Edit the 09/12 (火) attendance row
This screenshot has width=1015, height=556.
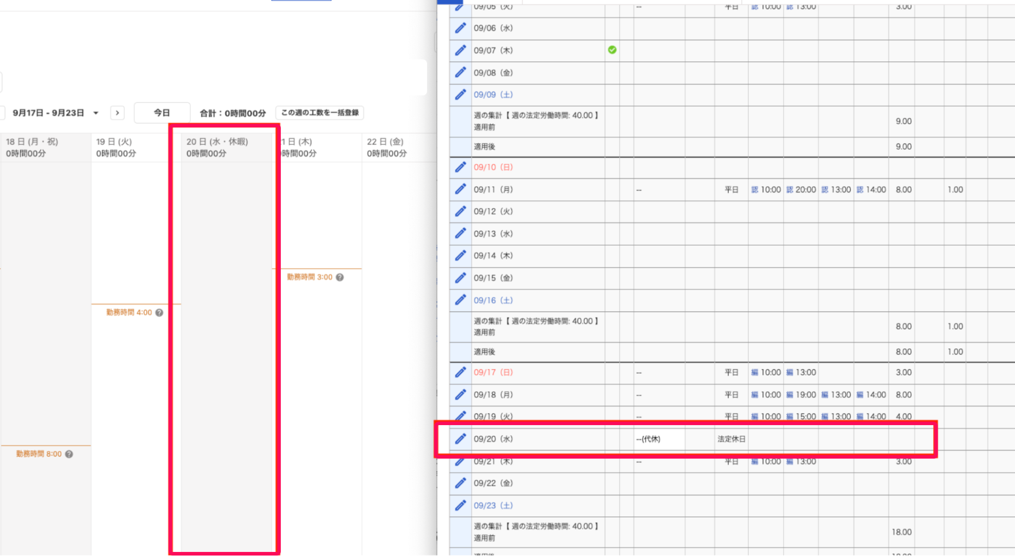click(x=460, y=211)
